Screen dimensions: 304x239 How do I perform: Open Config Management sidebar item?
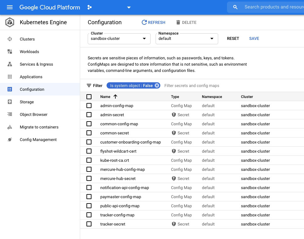[x=38, y=139]
